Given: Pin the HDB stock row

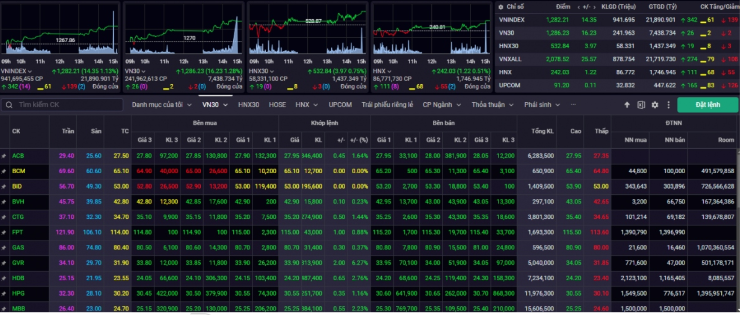Looking at the screenshot, I should (x=4, y=278).
